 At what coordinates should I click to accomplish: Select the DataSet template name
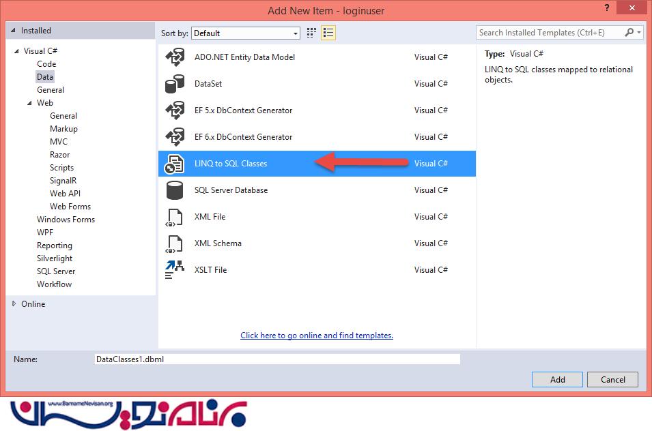tap(208, 84)
